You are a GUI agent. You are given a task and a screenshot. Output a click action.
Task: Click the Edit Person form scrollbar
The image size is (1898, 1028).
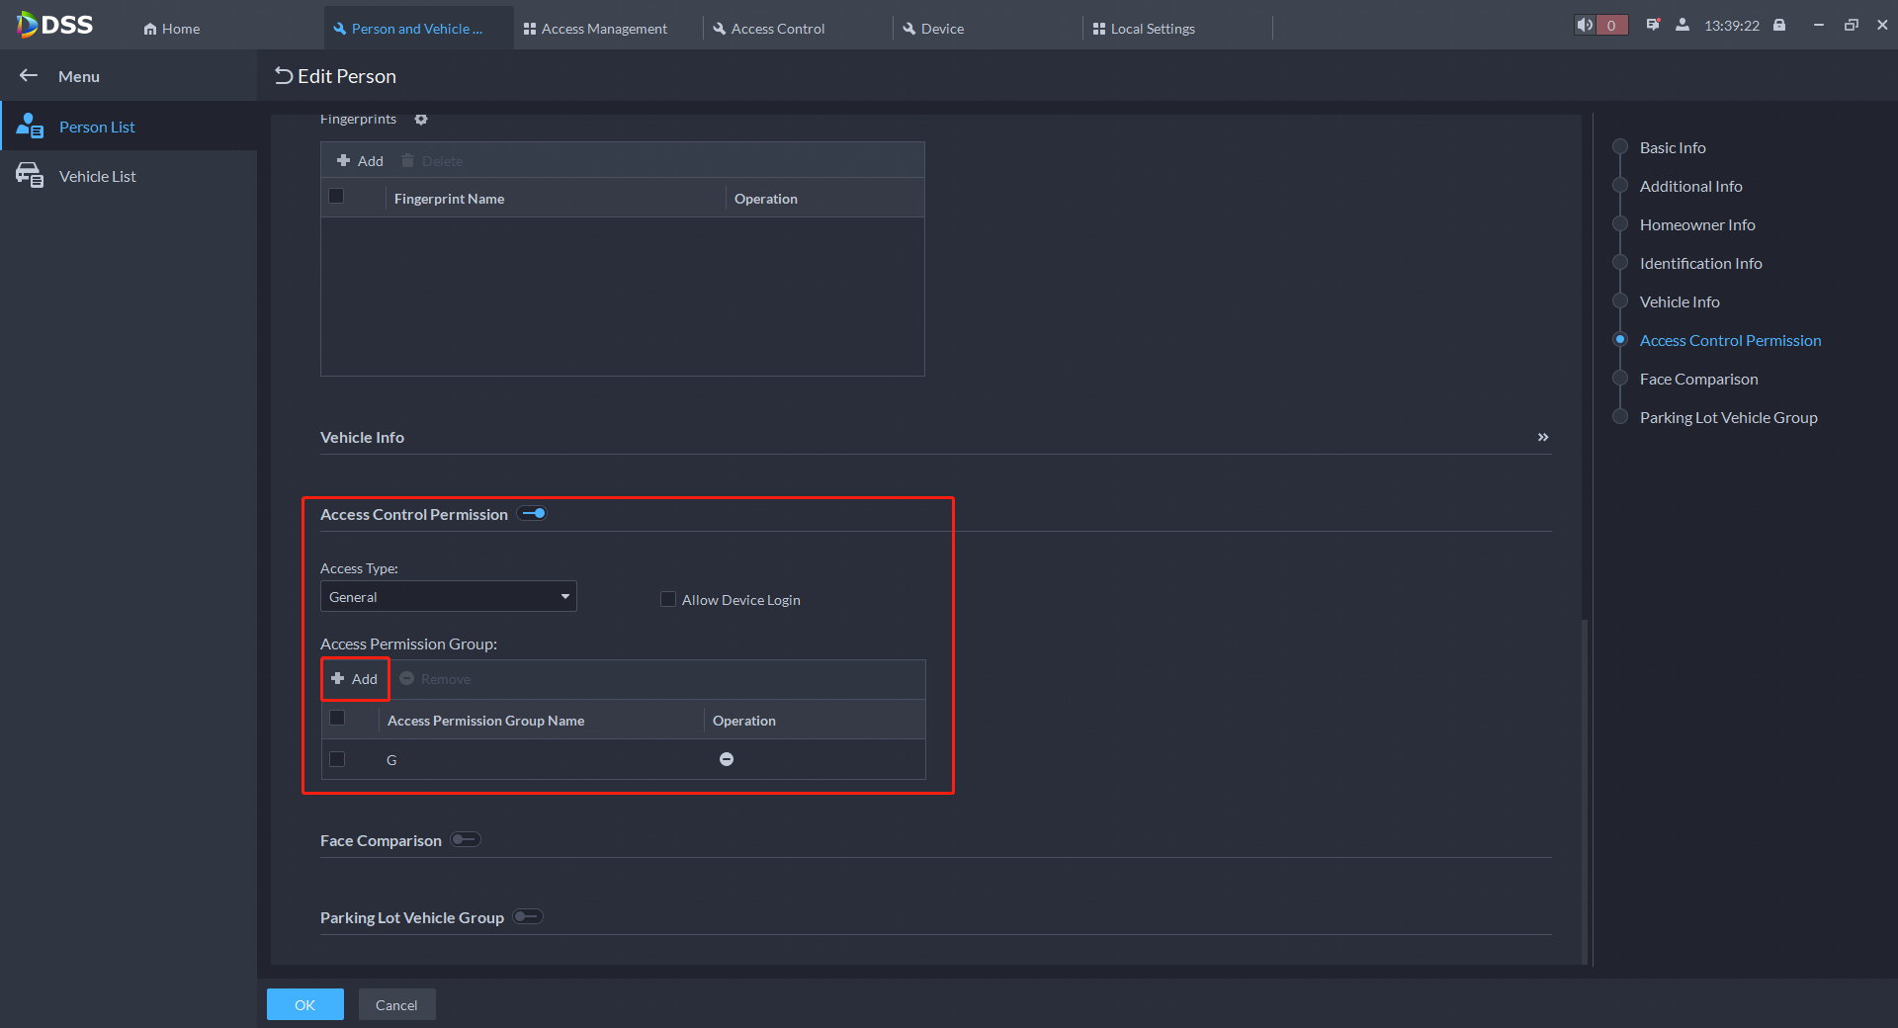pyautogui.click(x=1585, y=791)
